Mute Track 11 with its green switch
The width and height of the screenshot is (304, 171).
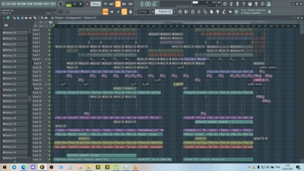(x=49, y=72)
